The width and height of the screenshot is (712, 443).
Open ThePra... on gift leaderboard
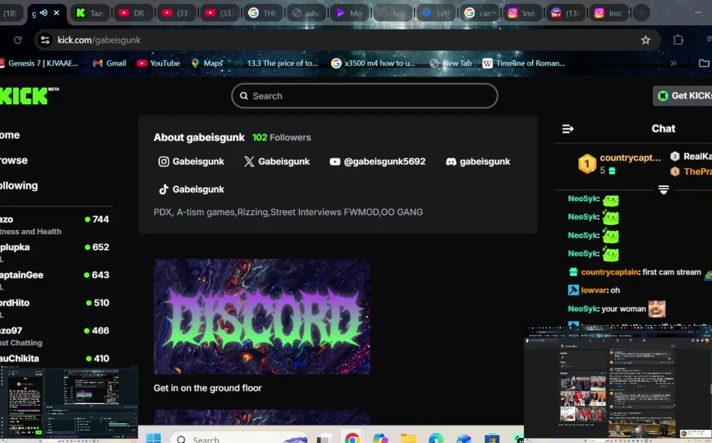pos(690,172)
